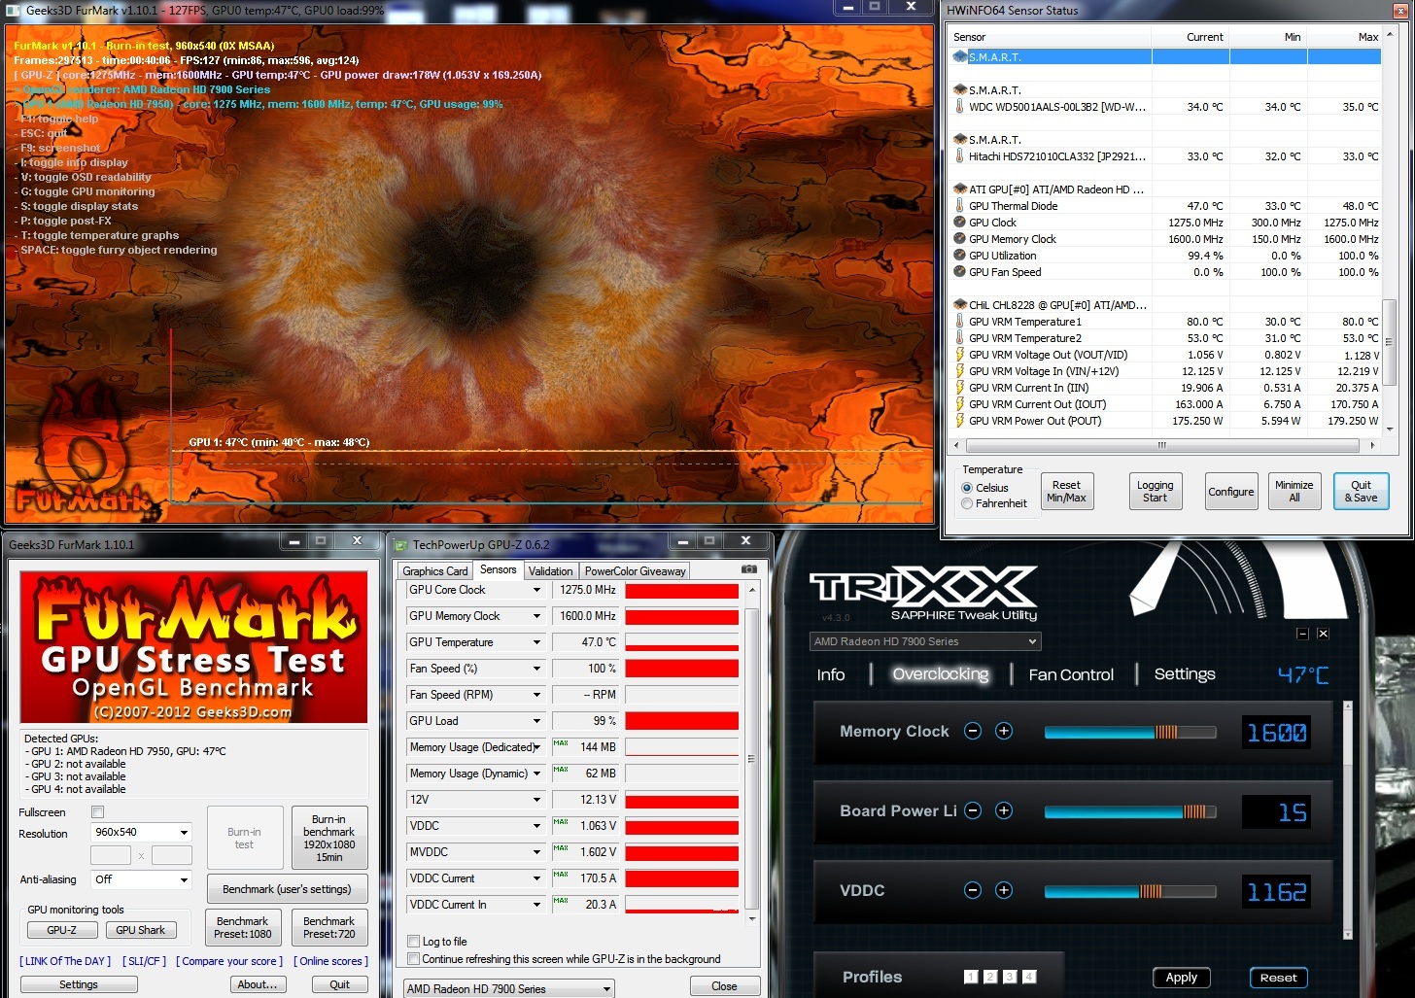Click GPU-Z title bar application icon
This screenshot has height=998, width=1415.
tap(400, 545)
